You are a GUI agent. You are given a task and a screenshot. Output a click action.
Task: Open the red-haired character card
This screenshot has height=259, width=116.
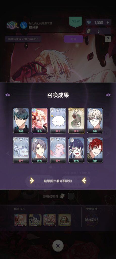(x=95, y=150)
